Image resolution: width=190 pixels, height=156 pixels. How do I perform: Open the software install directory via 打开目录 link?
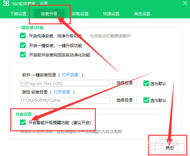click(70, 75)
